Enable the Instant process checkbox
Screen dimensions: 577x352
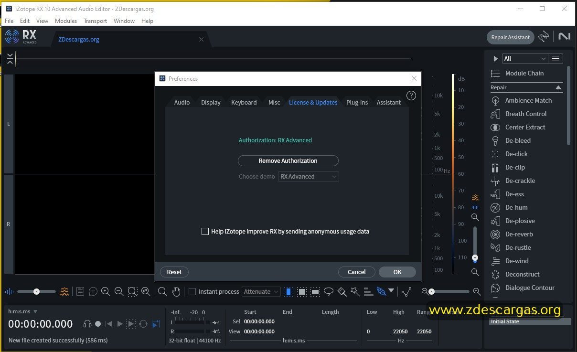click(192, 291)
